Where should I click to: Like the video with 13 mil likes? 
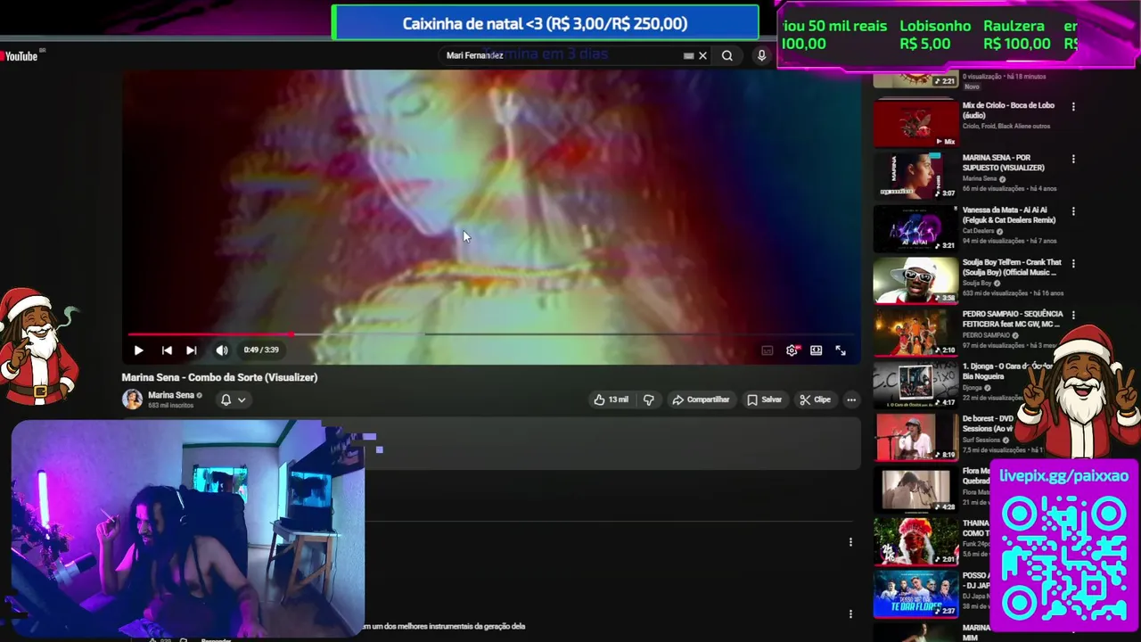coord(612,399)
